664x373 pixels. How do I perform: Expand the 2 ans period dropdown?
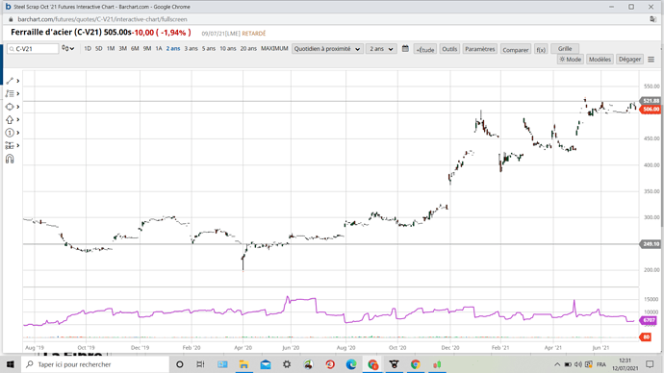tap(381, 49)
